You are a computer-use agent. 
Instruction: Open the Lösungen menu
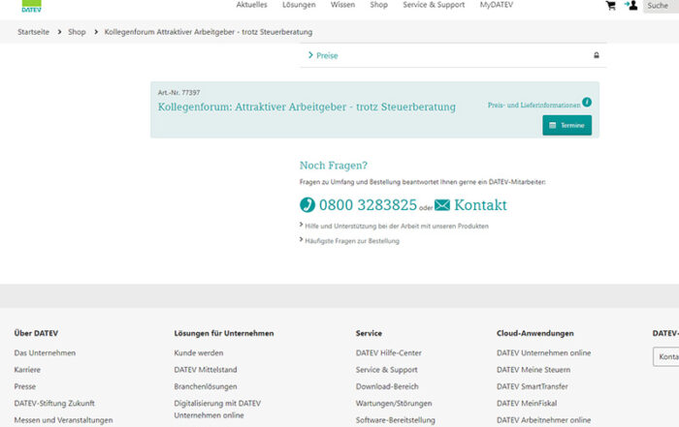[x=299, y=5]
